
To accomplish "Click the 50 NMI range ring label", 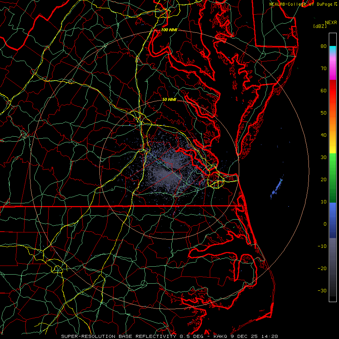I will [169, 99].
